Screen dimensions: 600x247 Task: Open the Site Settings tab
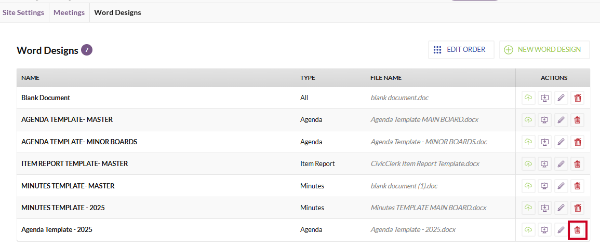(x=23, y=12)
